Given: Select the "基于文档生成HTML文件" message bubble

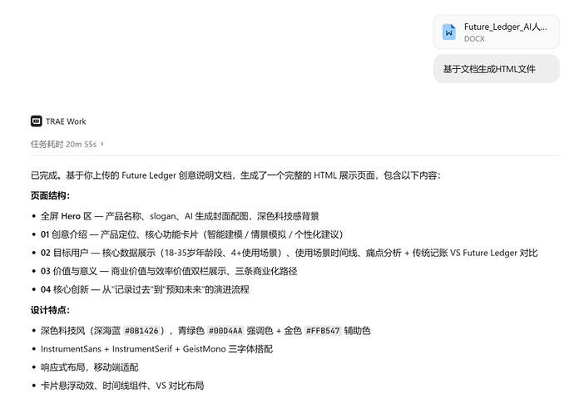Looking at the screenshot, I should point(496,69).
